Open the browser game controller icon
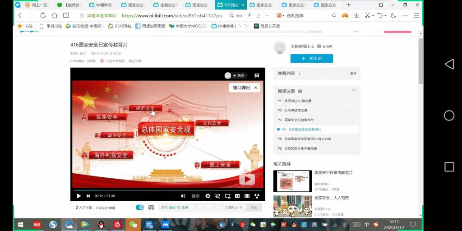Screen dimensions: 462x231 click(345, 16)
